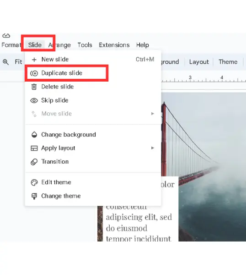Click the paint roller Change theme icon
This screenshot has height=275, width=246.
point(34,196)
